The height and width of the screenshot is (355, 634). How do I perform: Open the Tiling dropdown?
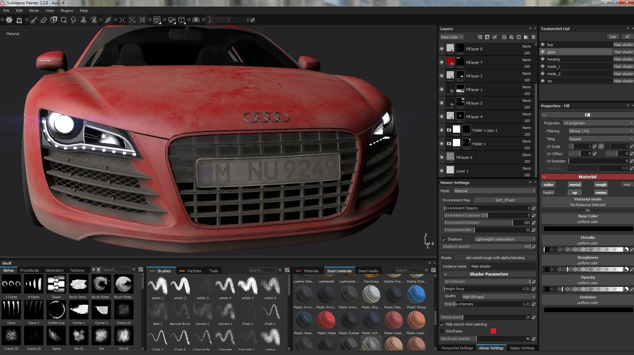[x=601, y=139]
